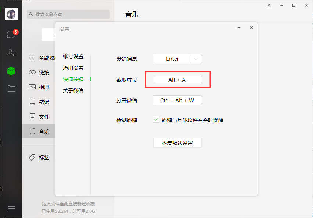Viewport: 313px width, 218px height.
Task: Click the pin icon in title bar
Action: coord(269,5)
